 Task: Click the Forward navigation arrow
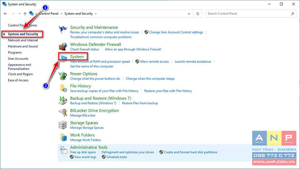(x=13, y=13)
